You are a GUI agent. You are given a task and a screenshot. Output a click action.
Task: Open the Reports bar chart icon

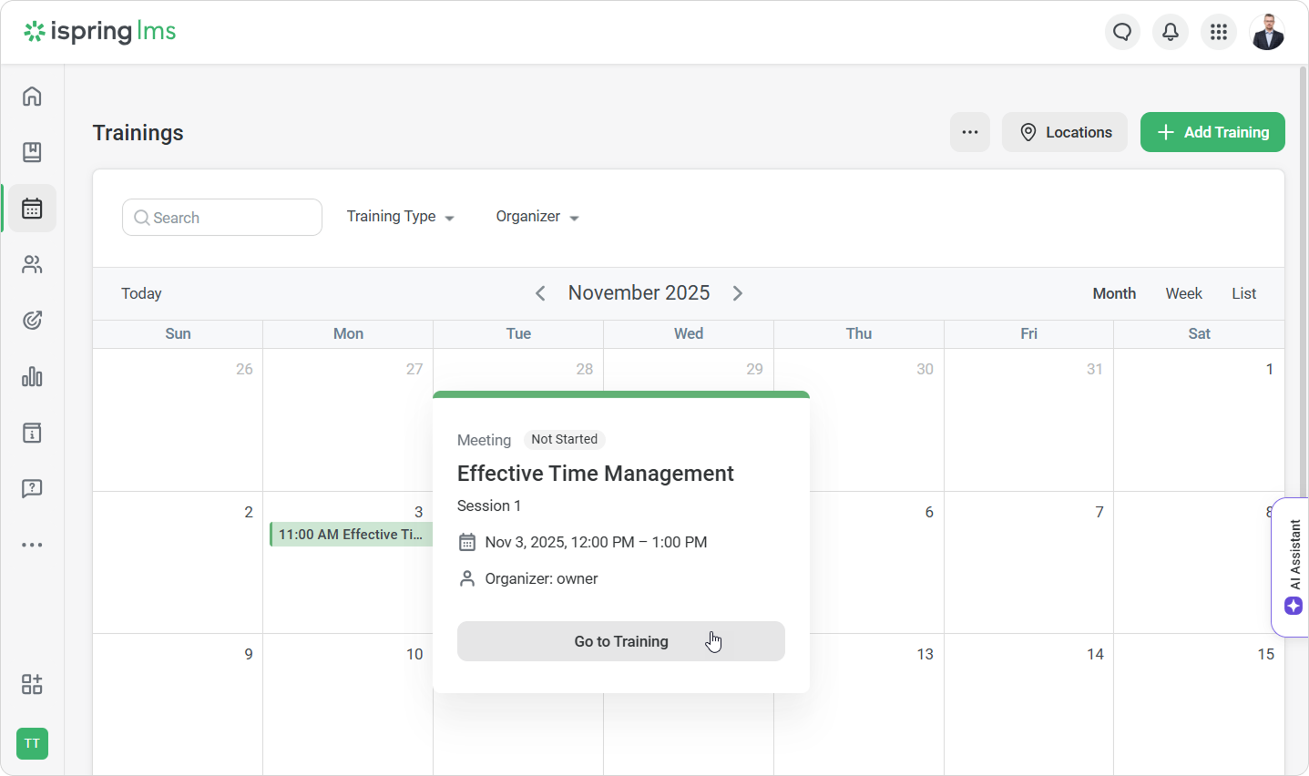(32, 376)
